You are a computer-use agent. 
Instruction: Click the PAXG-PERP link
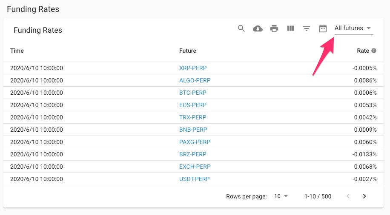point(195,142)
